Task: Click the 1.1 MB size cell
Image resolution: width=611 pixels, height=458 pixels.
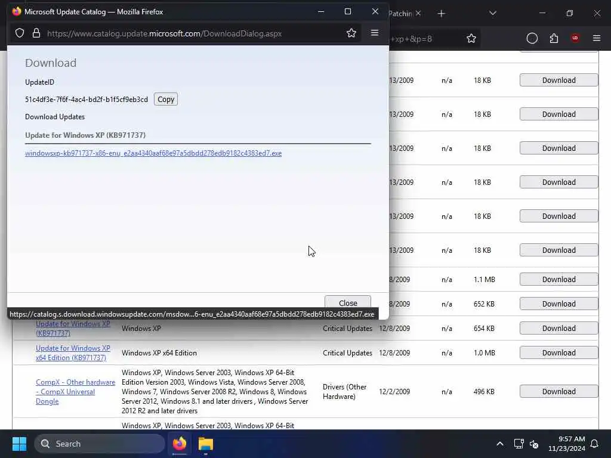Action: 485,279
